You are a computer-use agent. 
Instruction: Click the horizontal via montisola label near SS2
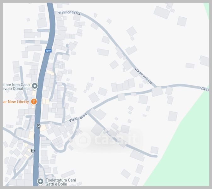(x=69, y=13)
